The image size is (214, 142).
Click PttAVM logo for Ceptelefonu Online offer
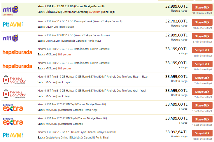[x=13, y=135]
